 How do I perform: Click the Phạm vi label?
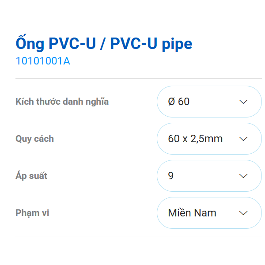[x=32, y=213]
